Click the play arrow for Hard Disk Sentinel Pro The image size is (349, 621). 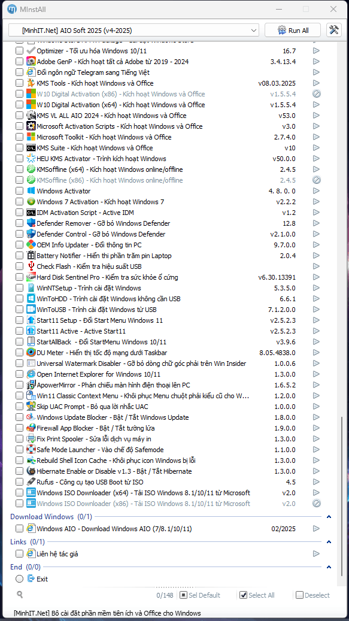[x=315, y=277]
